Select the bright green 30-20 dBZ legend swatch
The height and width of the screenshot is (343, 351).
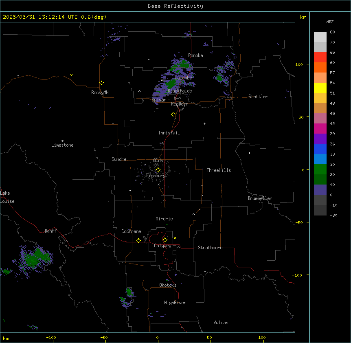pyautogui.click(x=320, y=169)
